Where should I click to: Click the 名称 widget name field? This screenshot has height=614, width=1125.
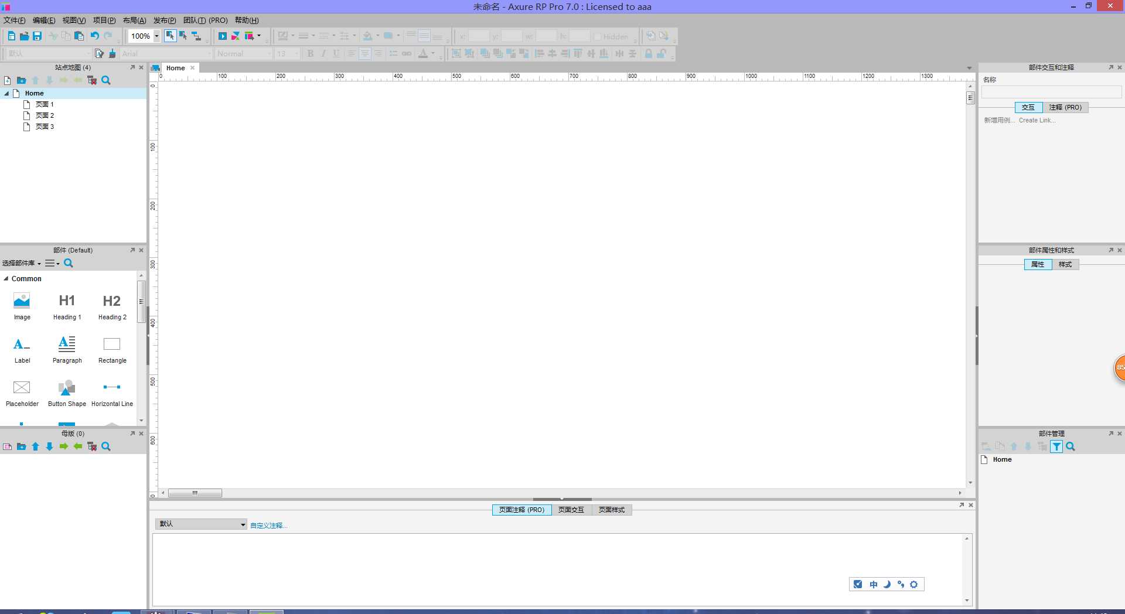point(1051,92)
